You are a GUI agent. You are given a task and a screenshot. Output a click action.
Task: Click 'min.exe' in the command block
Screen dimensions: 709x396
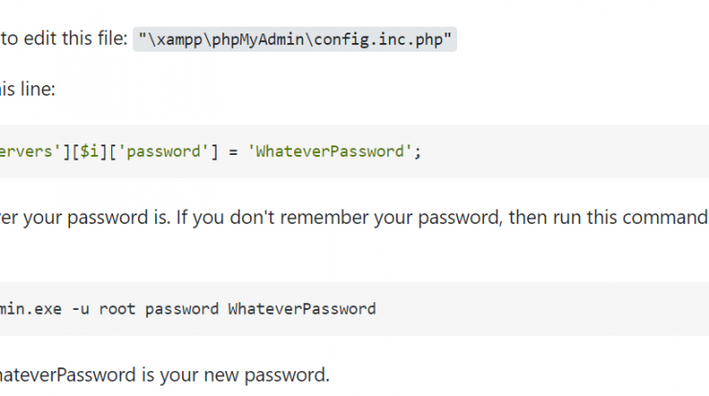[x=31, y=309]
